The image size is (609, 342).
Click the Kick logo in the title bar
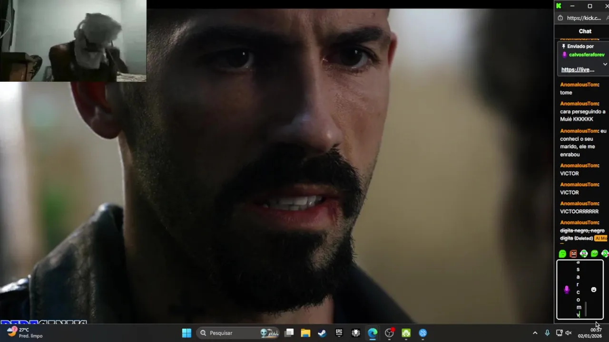[x=559, y=6]
